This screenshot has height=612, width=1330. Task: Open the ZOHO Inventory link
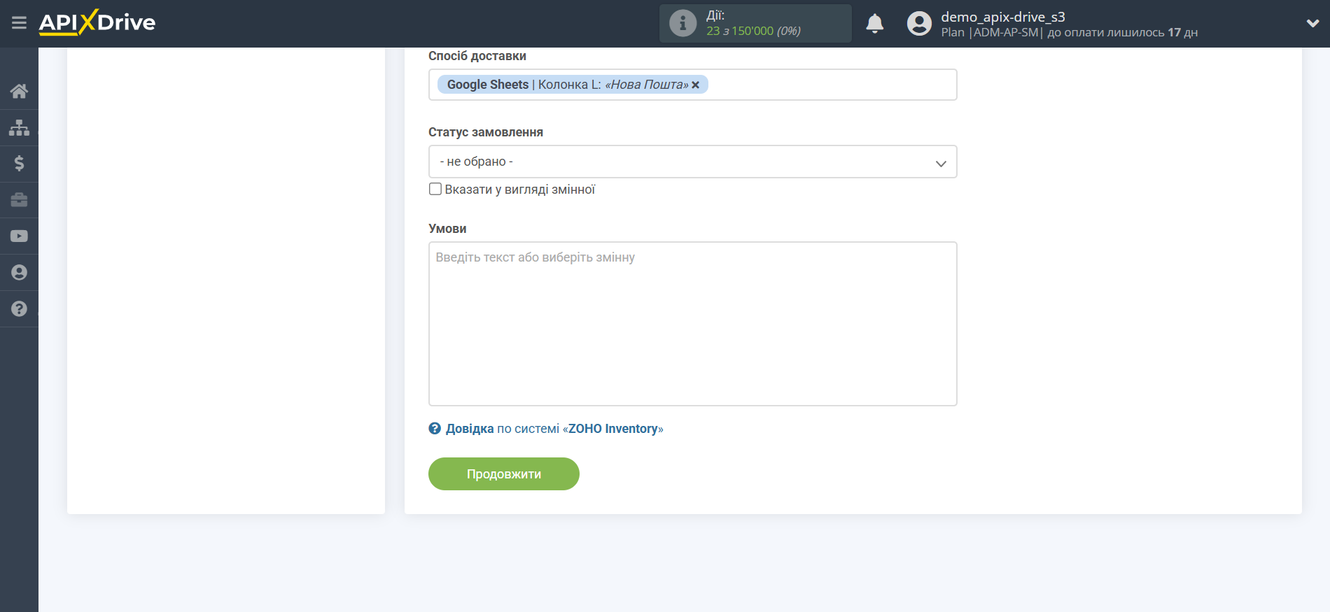pos(612,429)
